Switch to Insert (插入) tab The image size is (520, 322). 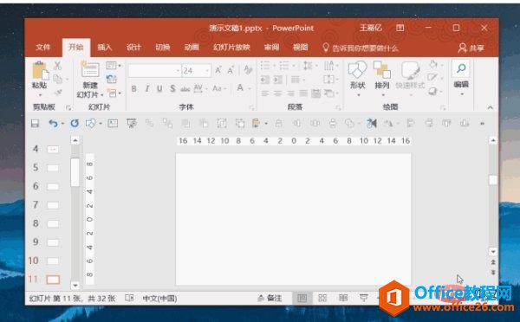105,48
